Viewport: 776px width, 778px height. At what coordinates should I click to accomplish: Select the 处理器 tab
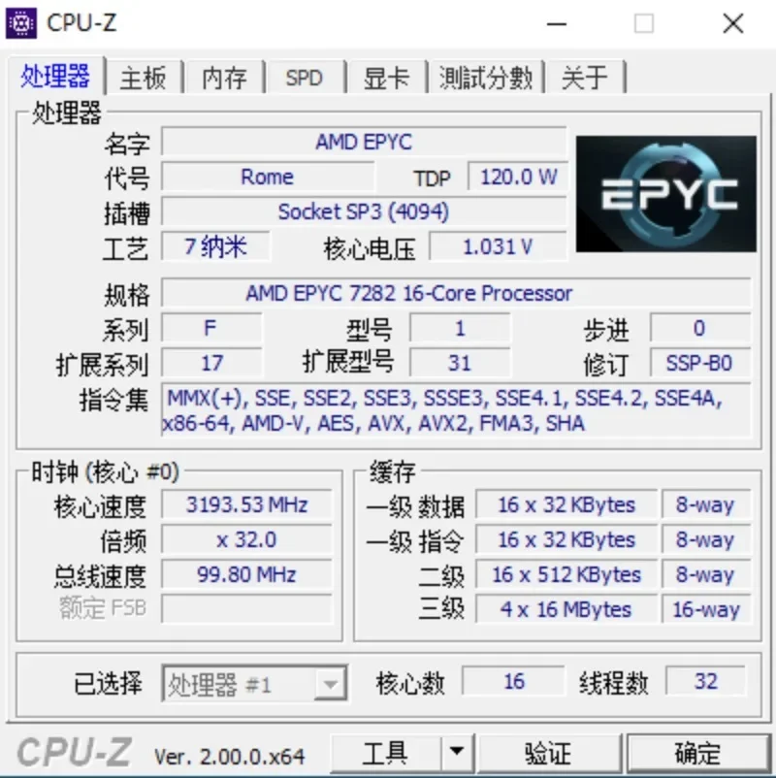(x=55, y=76)
